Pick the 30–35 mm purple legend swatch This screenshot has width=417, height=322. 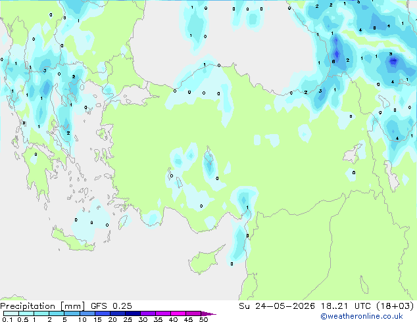148,313
